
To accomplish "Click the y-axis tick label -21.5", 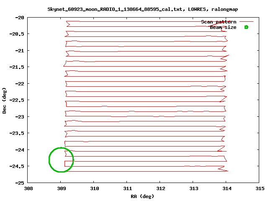I will click(x=17, y=67).
